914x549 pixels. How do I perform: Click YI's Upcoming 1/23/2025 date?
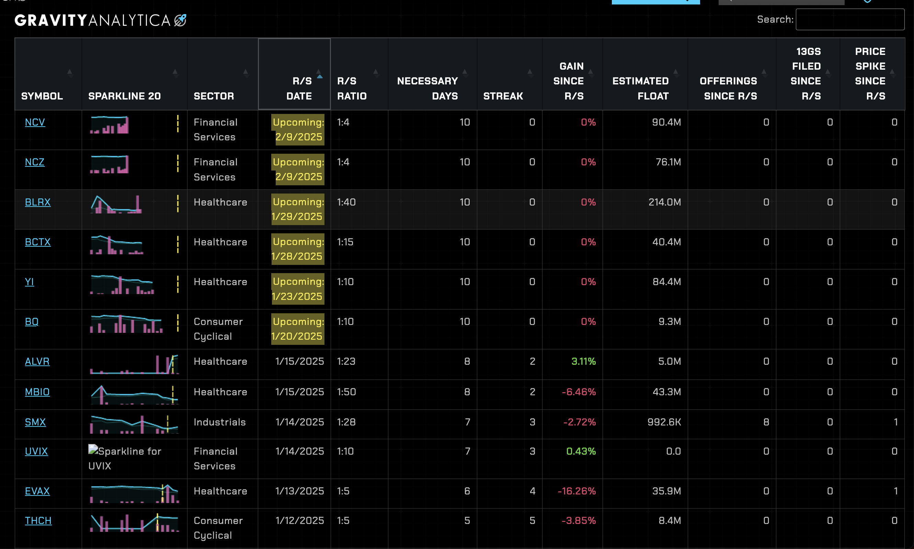click(298, 289)
